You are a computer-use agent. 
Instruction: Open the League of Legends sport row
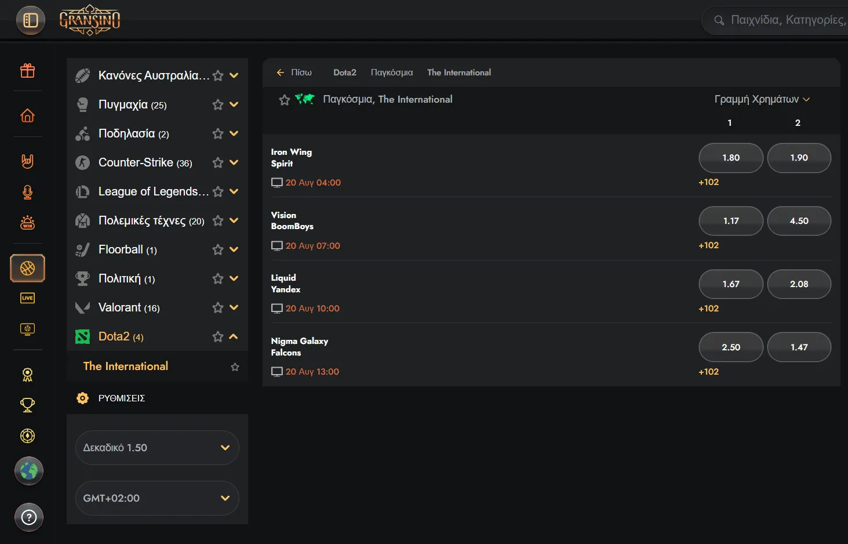pos(158,191)
